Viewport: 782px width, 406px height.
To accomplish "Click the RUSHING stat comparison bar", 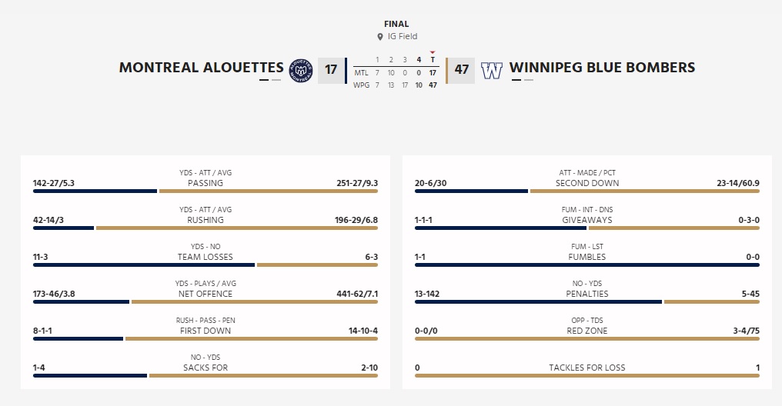I will [x=206, y=228].
